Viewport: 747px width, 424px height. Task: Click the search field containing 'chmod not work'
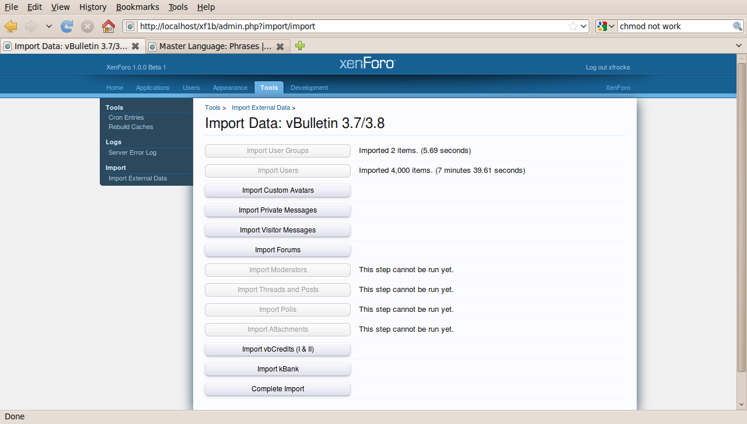tap(675, 26)
